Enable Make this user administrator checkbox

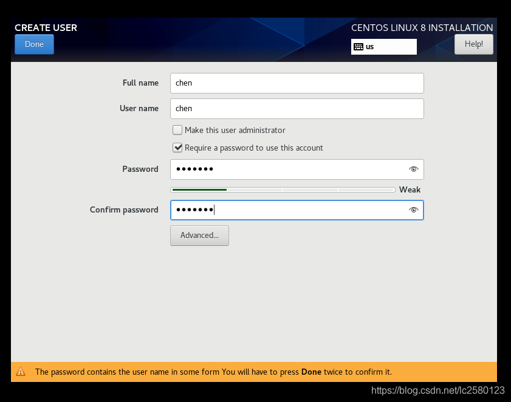[177, 130]
